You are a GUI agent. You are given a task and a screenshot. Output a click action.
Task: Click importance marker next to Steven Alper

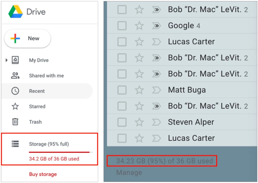pyautogui.click(x=156, y=122)
